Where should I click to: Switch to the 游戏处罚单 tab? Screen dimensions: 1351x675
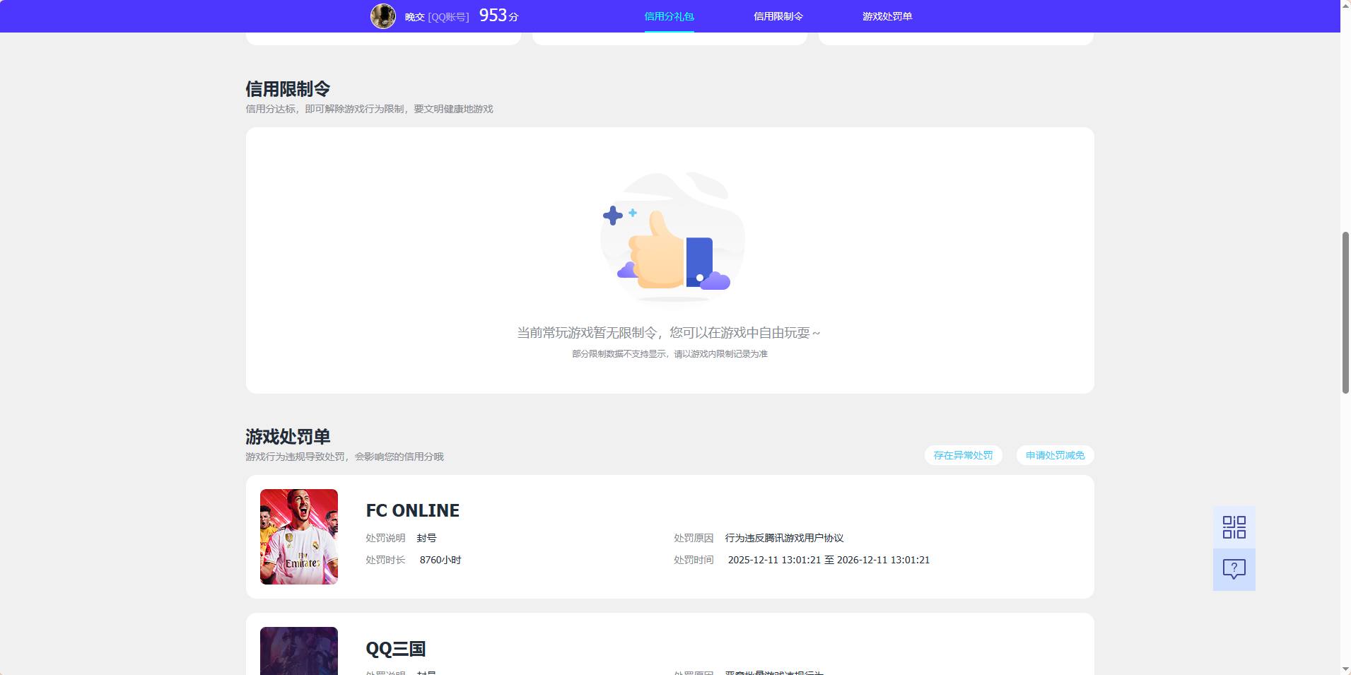[x=887, y=16]
